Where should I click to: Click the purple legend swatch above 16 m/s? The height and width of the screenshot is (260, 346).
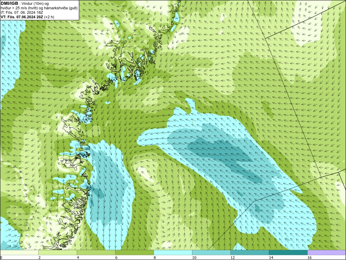[x=327, y=252]
